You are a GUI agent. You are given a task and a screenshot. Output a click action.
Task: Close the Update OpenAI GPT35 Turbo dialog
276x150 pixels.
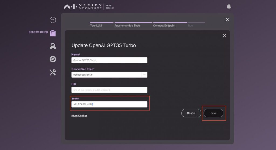click(225, 35)
